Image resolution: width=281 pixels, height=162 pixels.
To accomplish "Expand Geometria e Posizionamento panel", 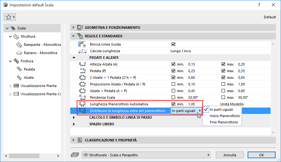I will coord(73,28).
